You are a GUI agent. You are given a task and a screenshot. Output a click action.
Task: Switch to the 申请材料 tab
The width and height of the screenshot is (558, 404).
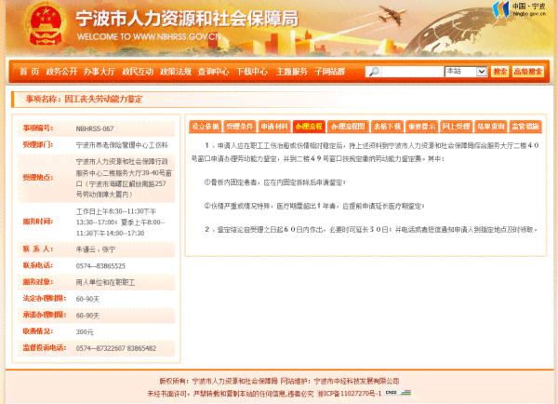point(274,127)
